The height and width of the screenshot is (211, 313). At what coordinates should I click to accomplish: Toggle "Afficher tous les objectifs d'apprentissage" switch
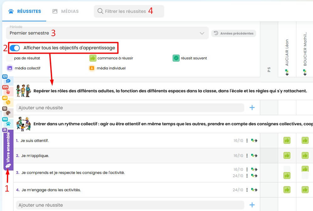[15, 48]
